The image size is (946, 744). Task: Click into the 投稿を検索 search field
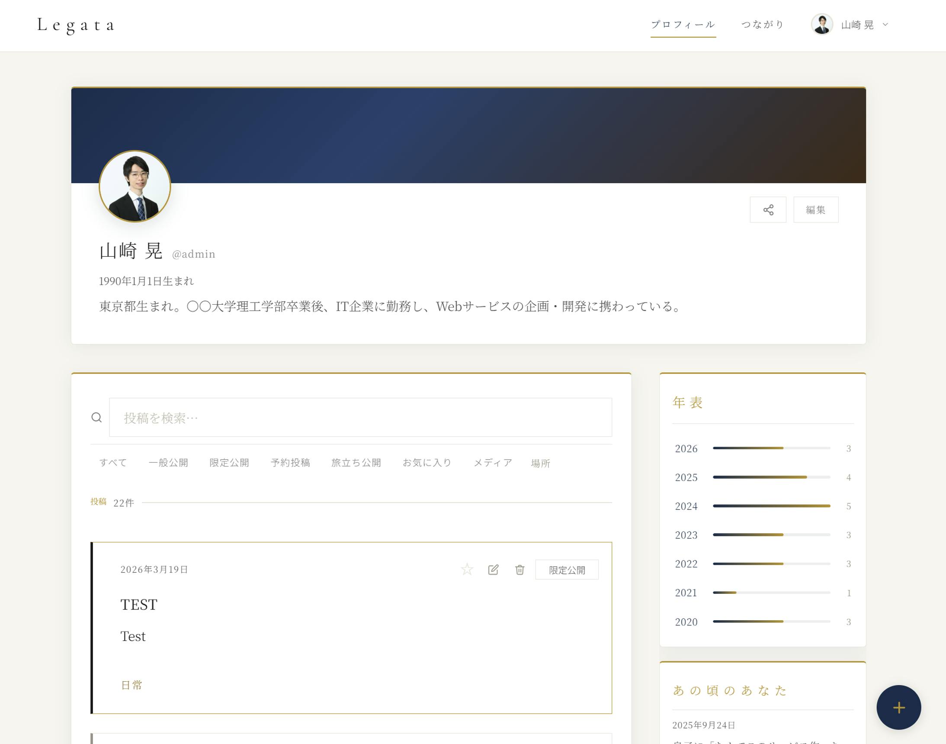(x=360, y=417)
